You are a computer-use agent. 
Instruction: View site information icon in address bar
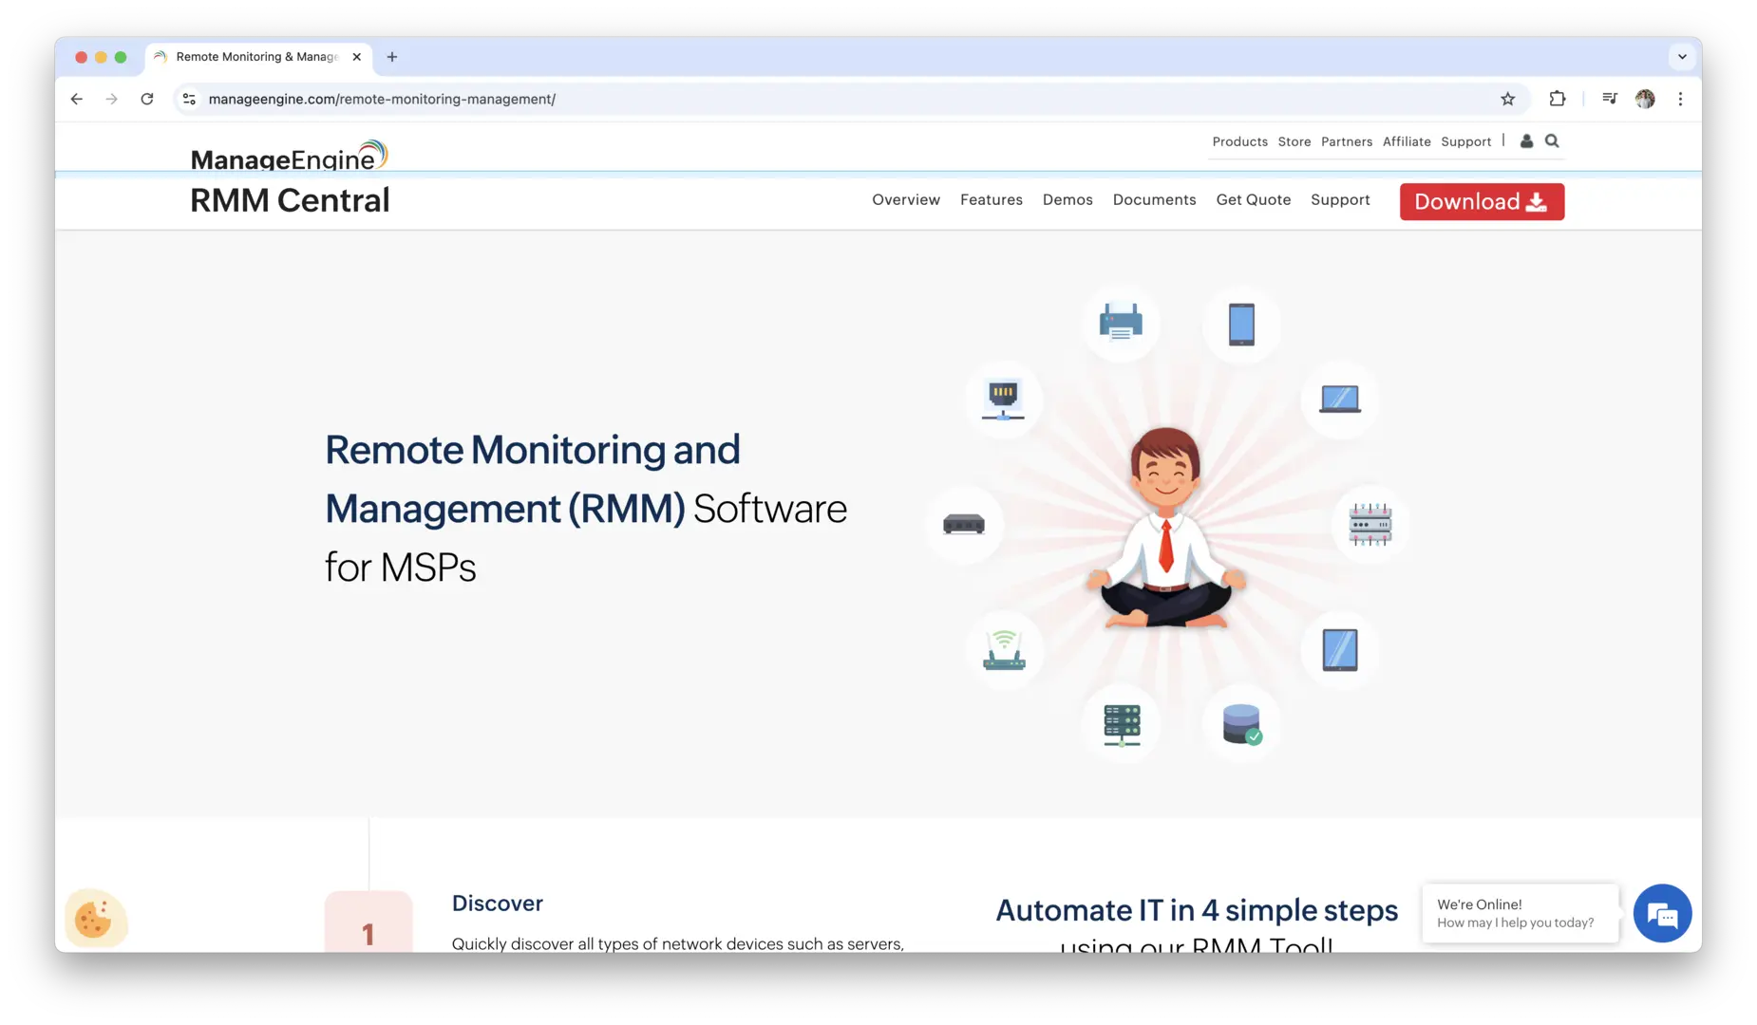point(189,99)
